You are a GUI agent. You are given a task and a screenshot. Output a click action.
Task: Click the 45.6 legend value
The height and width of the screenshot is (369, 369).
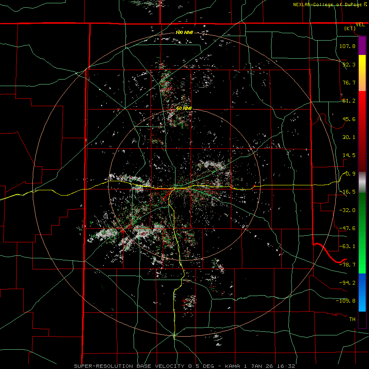coord(349,119)
